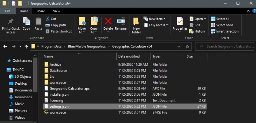Open Downloads in navigation pane
This screenshot has height=123, width=256.
tap(20, 97)
